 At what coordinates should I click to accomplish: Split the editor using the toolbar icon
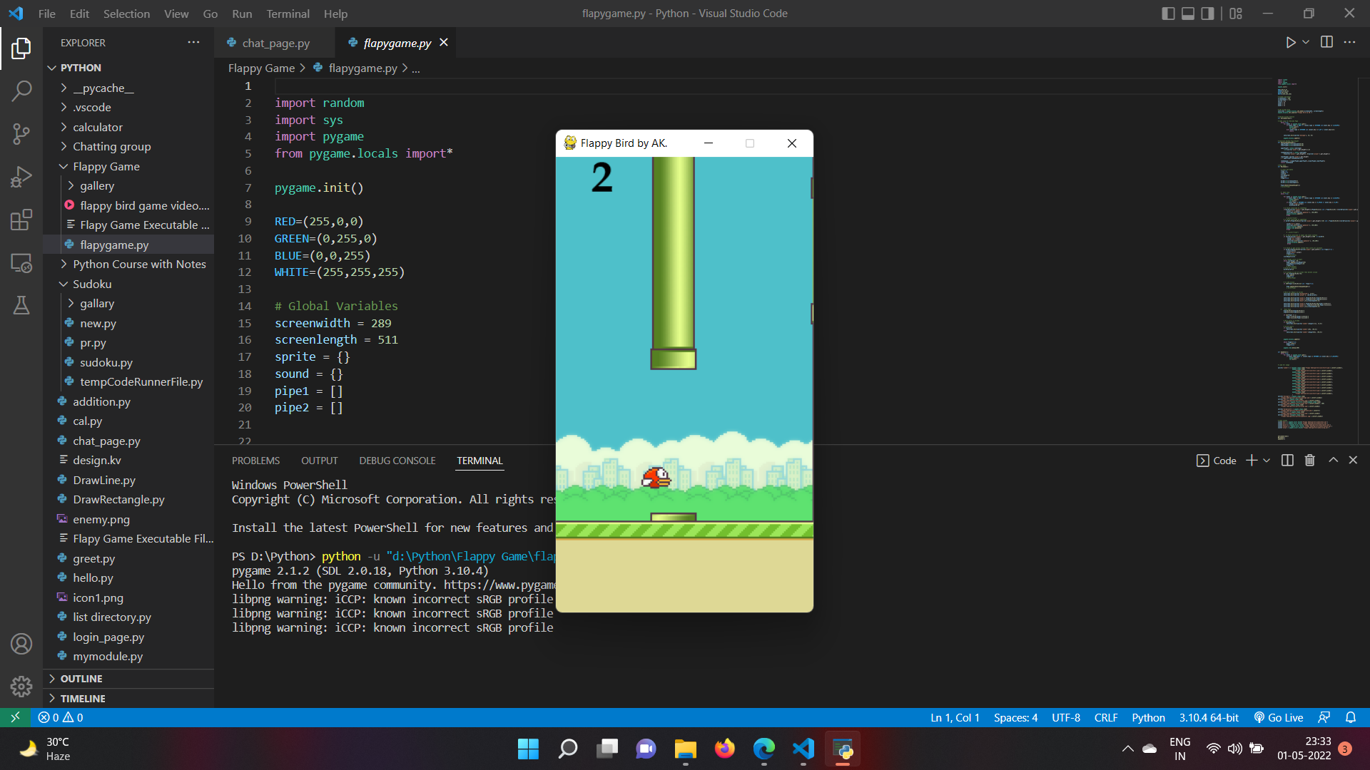coord(1326,42)
